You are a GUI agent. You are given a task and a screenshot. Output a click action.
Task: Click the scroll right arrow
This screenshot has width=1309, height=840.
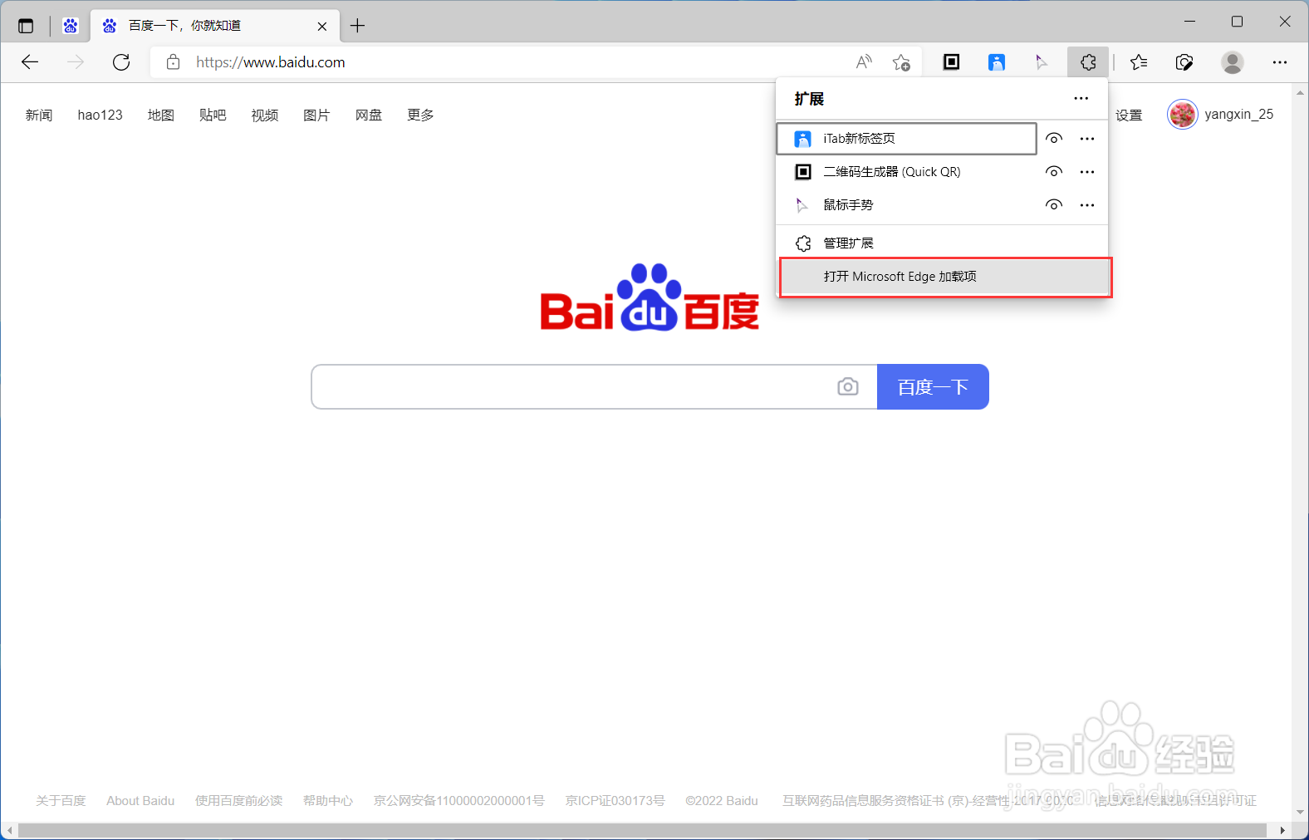1282,831
